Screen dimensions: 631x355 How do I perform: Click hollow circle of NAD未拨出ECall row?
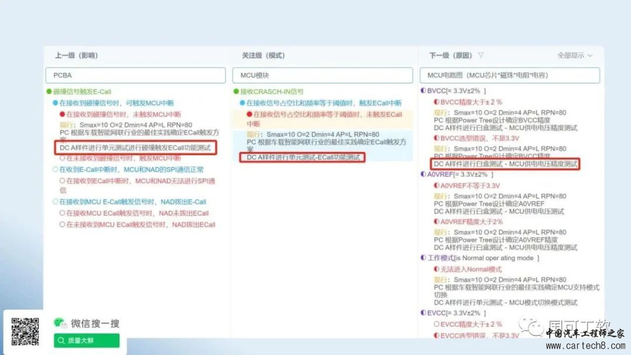click(63, 213)
